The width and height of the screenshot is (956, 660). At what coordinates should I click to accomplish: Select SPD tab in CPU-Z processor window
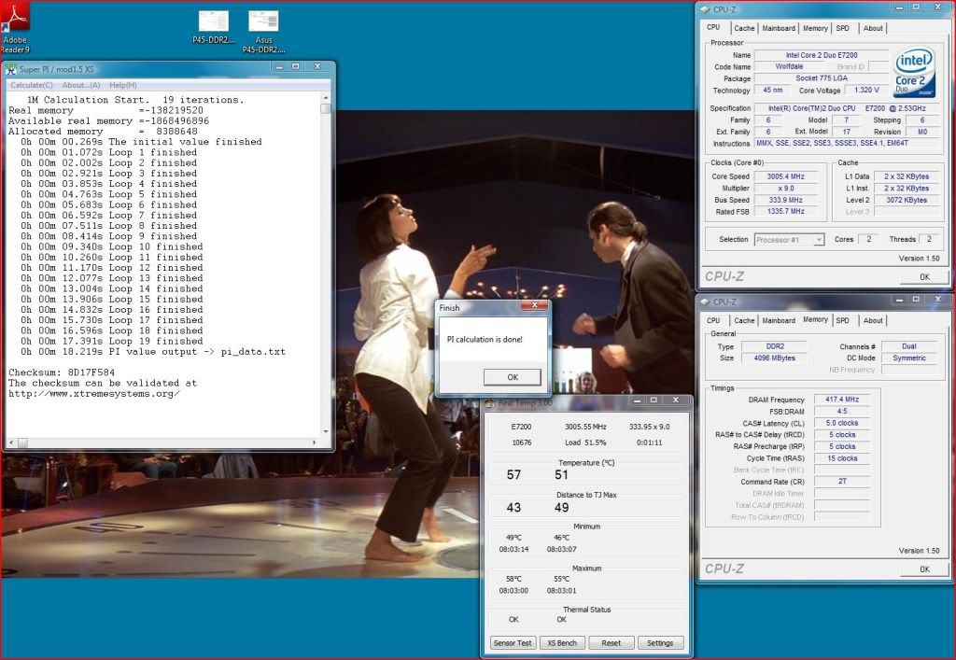[x=843, y=28]
